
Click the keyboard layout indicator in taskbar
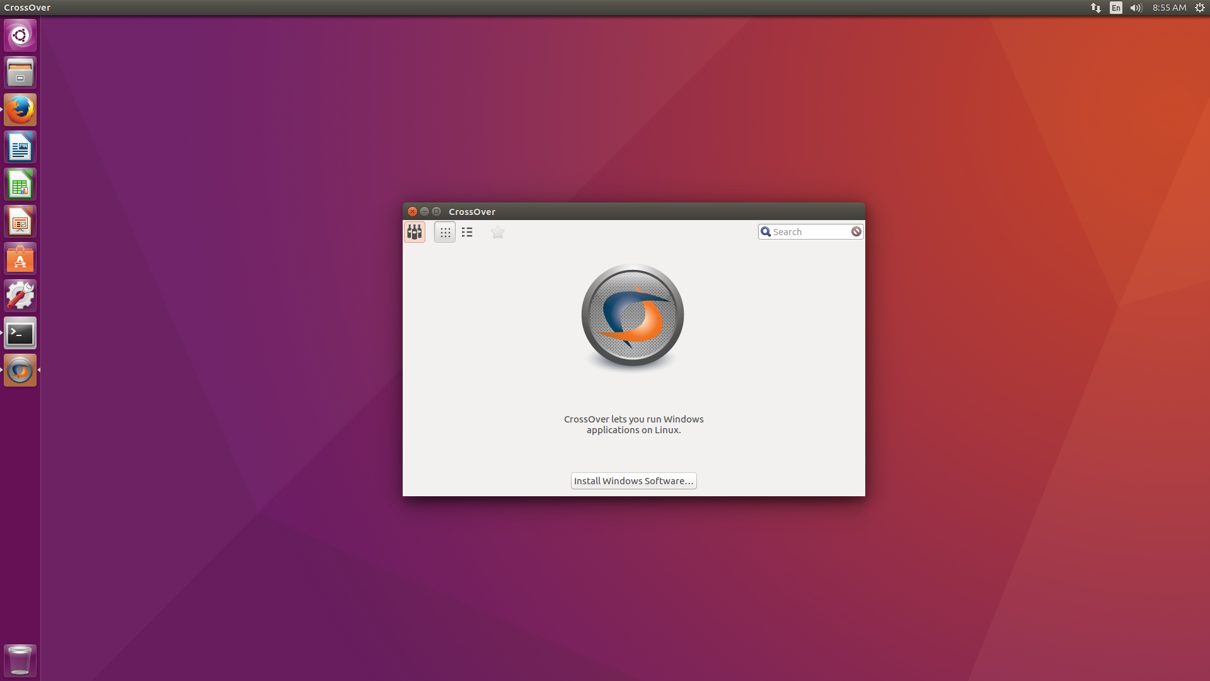[1115, 8]
